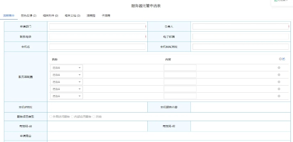Click the second row's 内容 input box
Viewport: 293px width, 142px height.
click(180, 75)
